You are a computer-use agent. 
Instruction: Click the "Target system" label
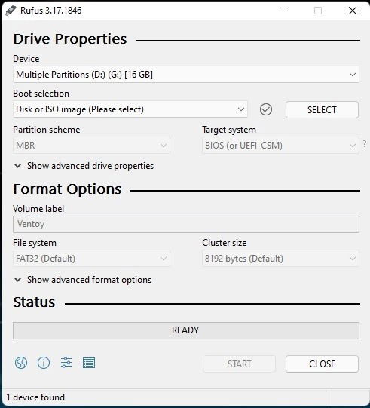point(229,130)
